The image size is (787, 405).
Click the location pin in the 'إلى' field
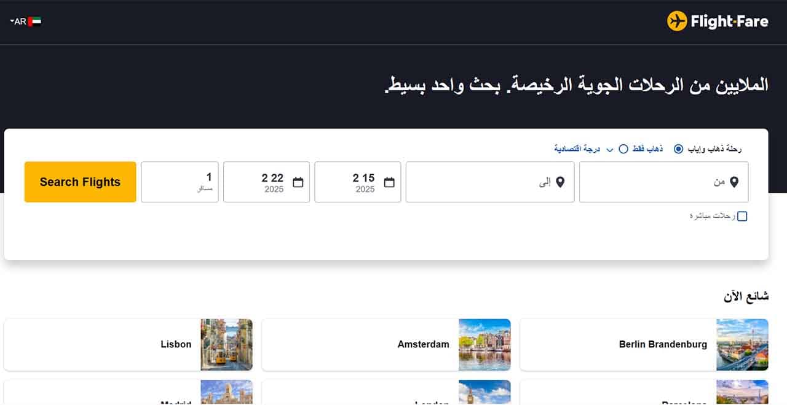point(560,182)
